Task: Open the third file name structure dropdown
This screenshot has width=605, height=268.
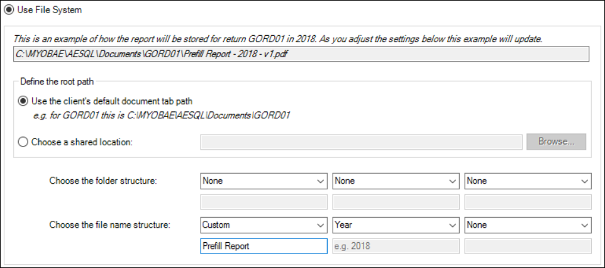Action: (x=528, y=225)
